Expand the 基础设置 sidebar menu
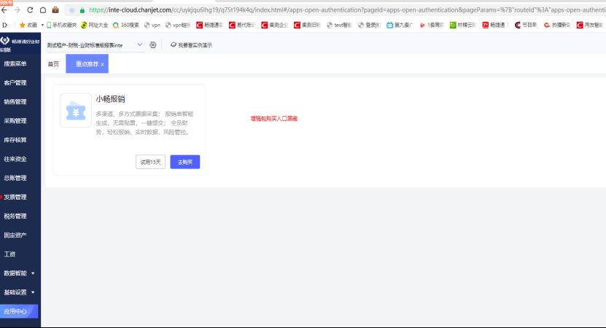 tap(19, 292)
